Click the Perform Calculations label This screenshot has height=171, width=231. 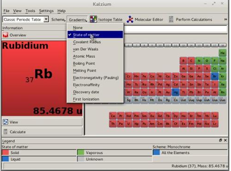click(x=194, y=19)
